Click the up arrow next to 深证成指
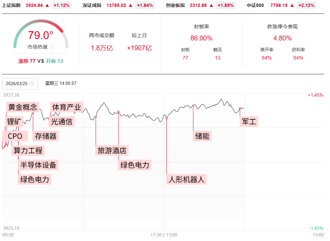 [130, 5]
